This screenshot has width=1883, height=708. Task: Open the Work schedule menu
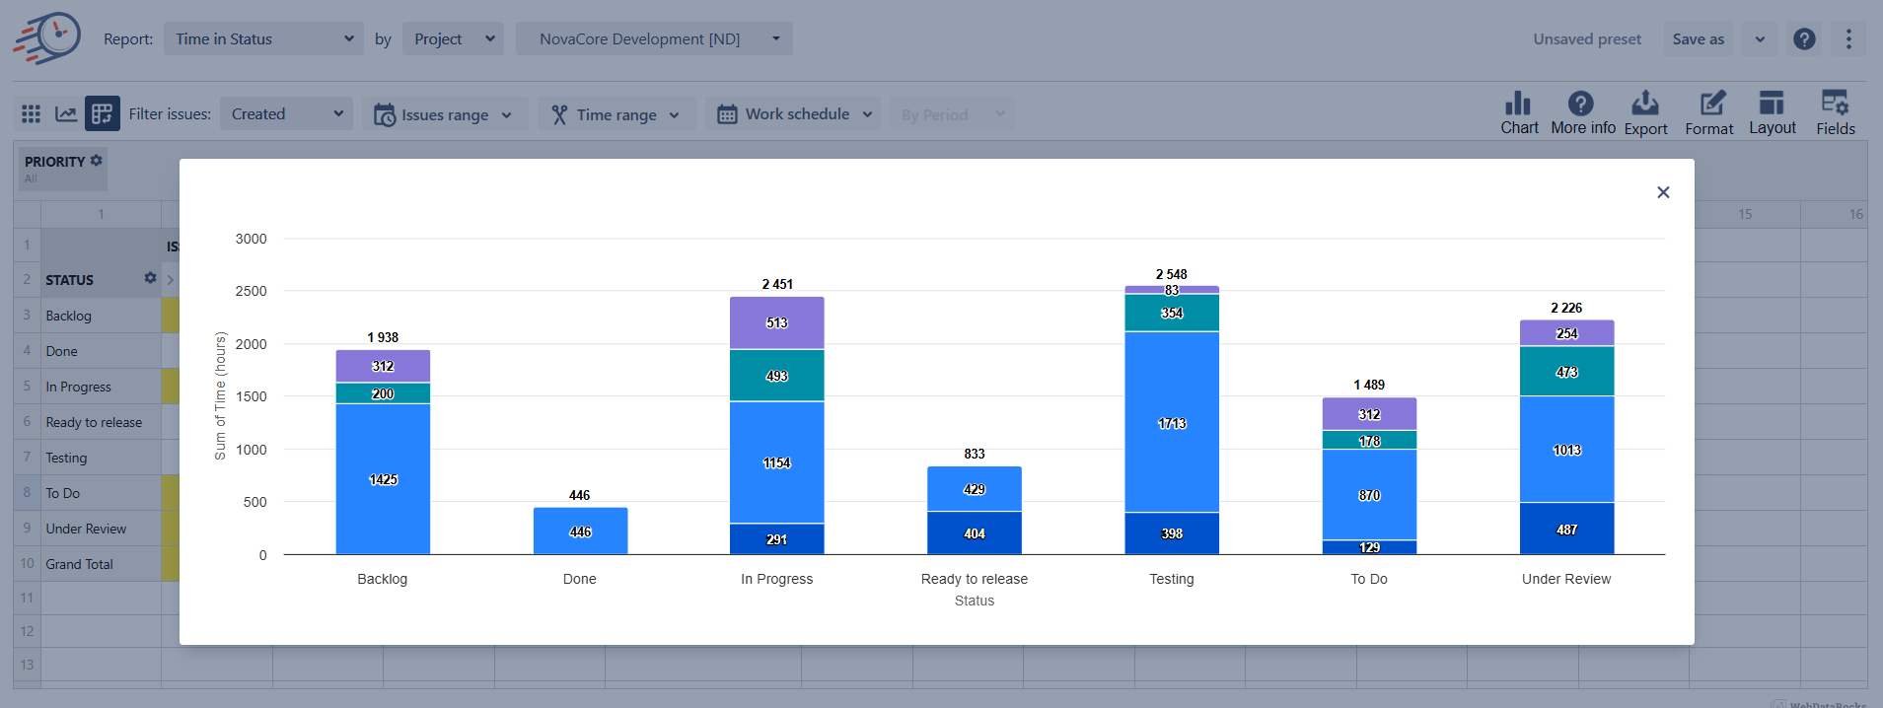pyautogui.click(x=795, y=114)
